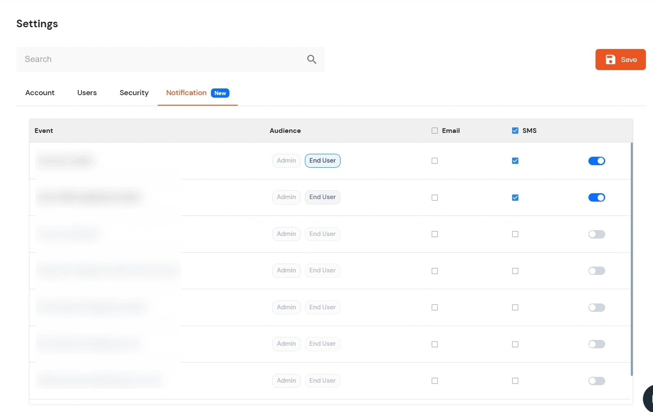Check Email box in third event row
Image resolution: width=653 pixels, height=412 pixels.
pyautogui.click(x=434, y=234)
